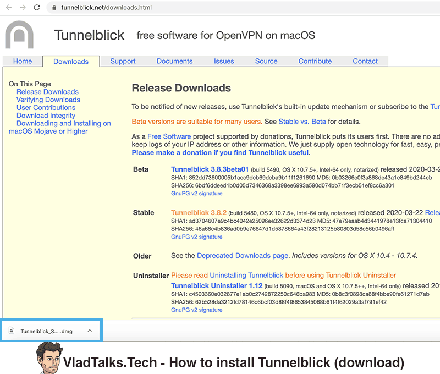Image resolution: width=440 pixels, height=374 pixels.
Task: Open GnuPG v2 signature for Stable release
Action: pos(197,237)
